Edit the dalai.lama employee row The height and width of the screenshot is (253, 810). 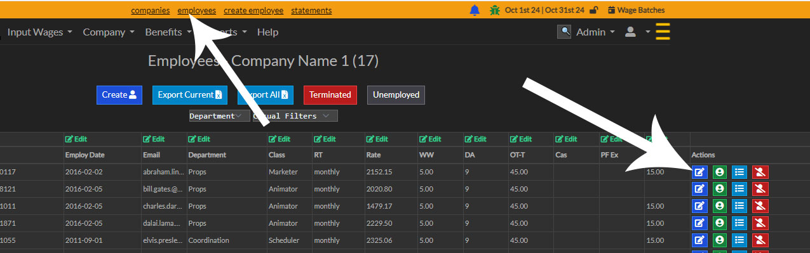point(699,223)
